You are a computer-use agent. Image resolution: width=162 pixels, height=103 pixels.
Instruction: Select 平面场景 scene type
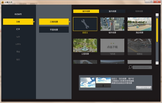tap(54, 30)
